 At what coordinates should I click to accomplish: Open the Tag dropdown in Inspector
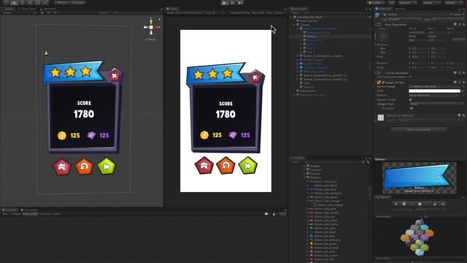tap(404, 19)
